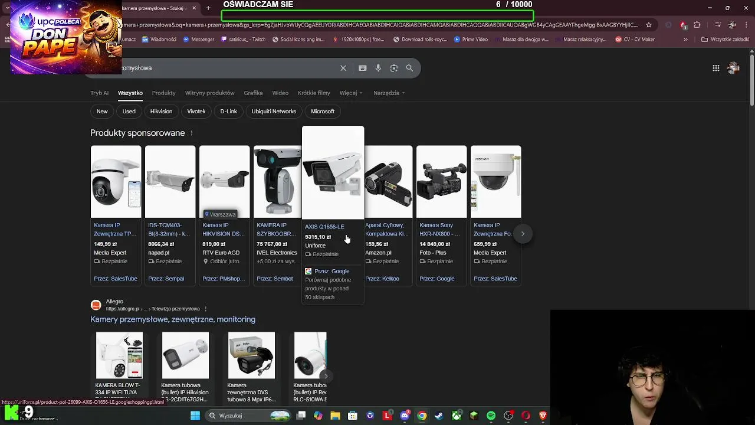Click the Media Expert 149,99 zł camera thumbnail
This screenshot has width=755, height=425.
click(116, 182)
